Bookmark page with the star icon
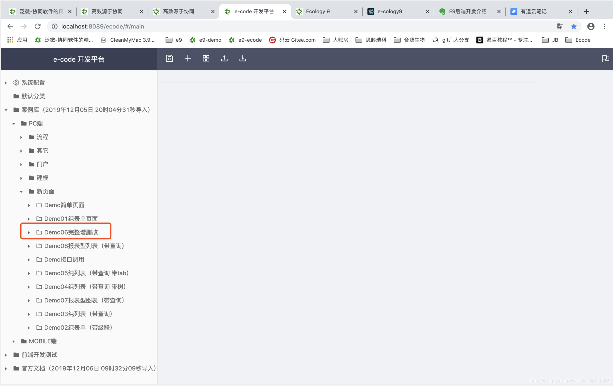Image resolution: width=613 pixels, height=386 pixels. pos(574,26)
